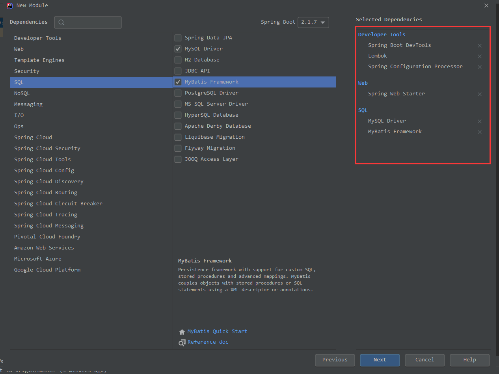This screenshot has height=374, width=499.
Task: Remove Lombok from selected dependencies
Action: (480, 56)
